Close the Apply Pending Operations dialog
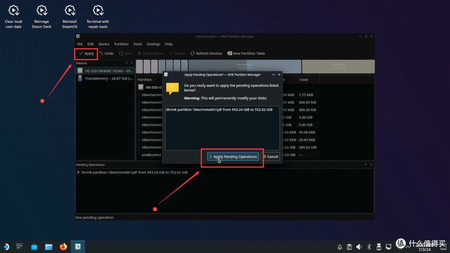 (279, 75)
